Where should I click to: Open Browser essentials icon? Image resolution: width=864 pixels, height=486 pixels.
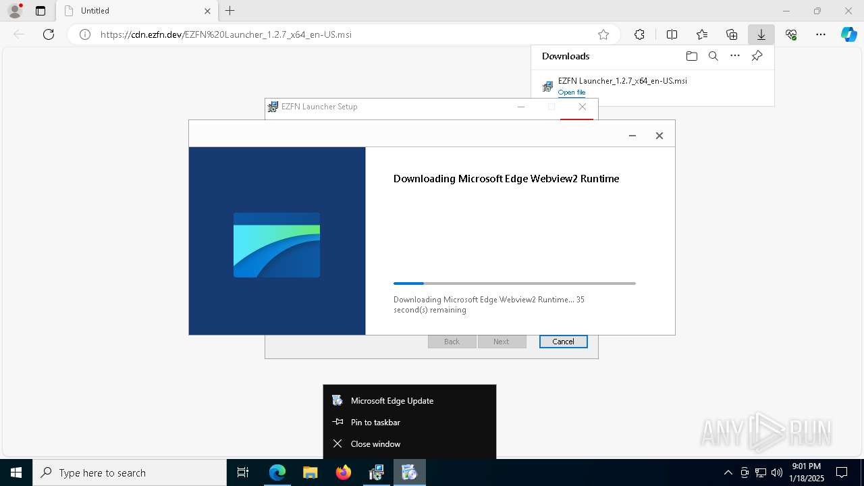click(791, 34)
